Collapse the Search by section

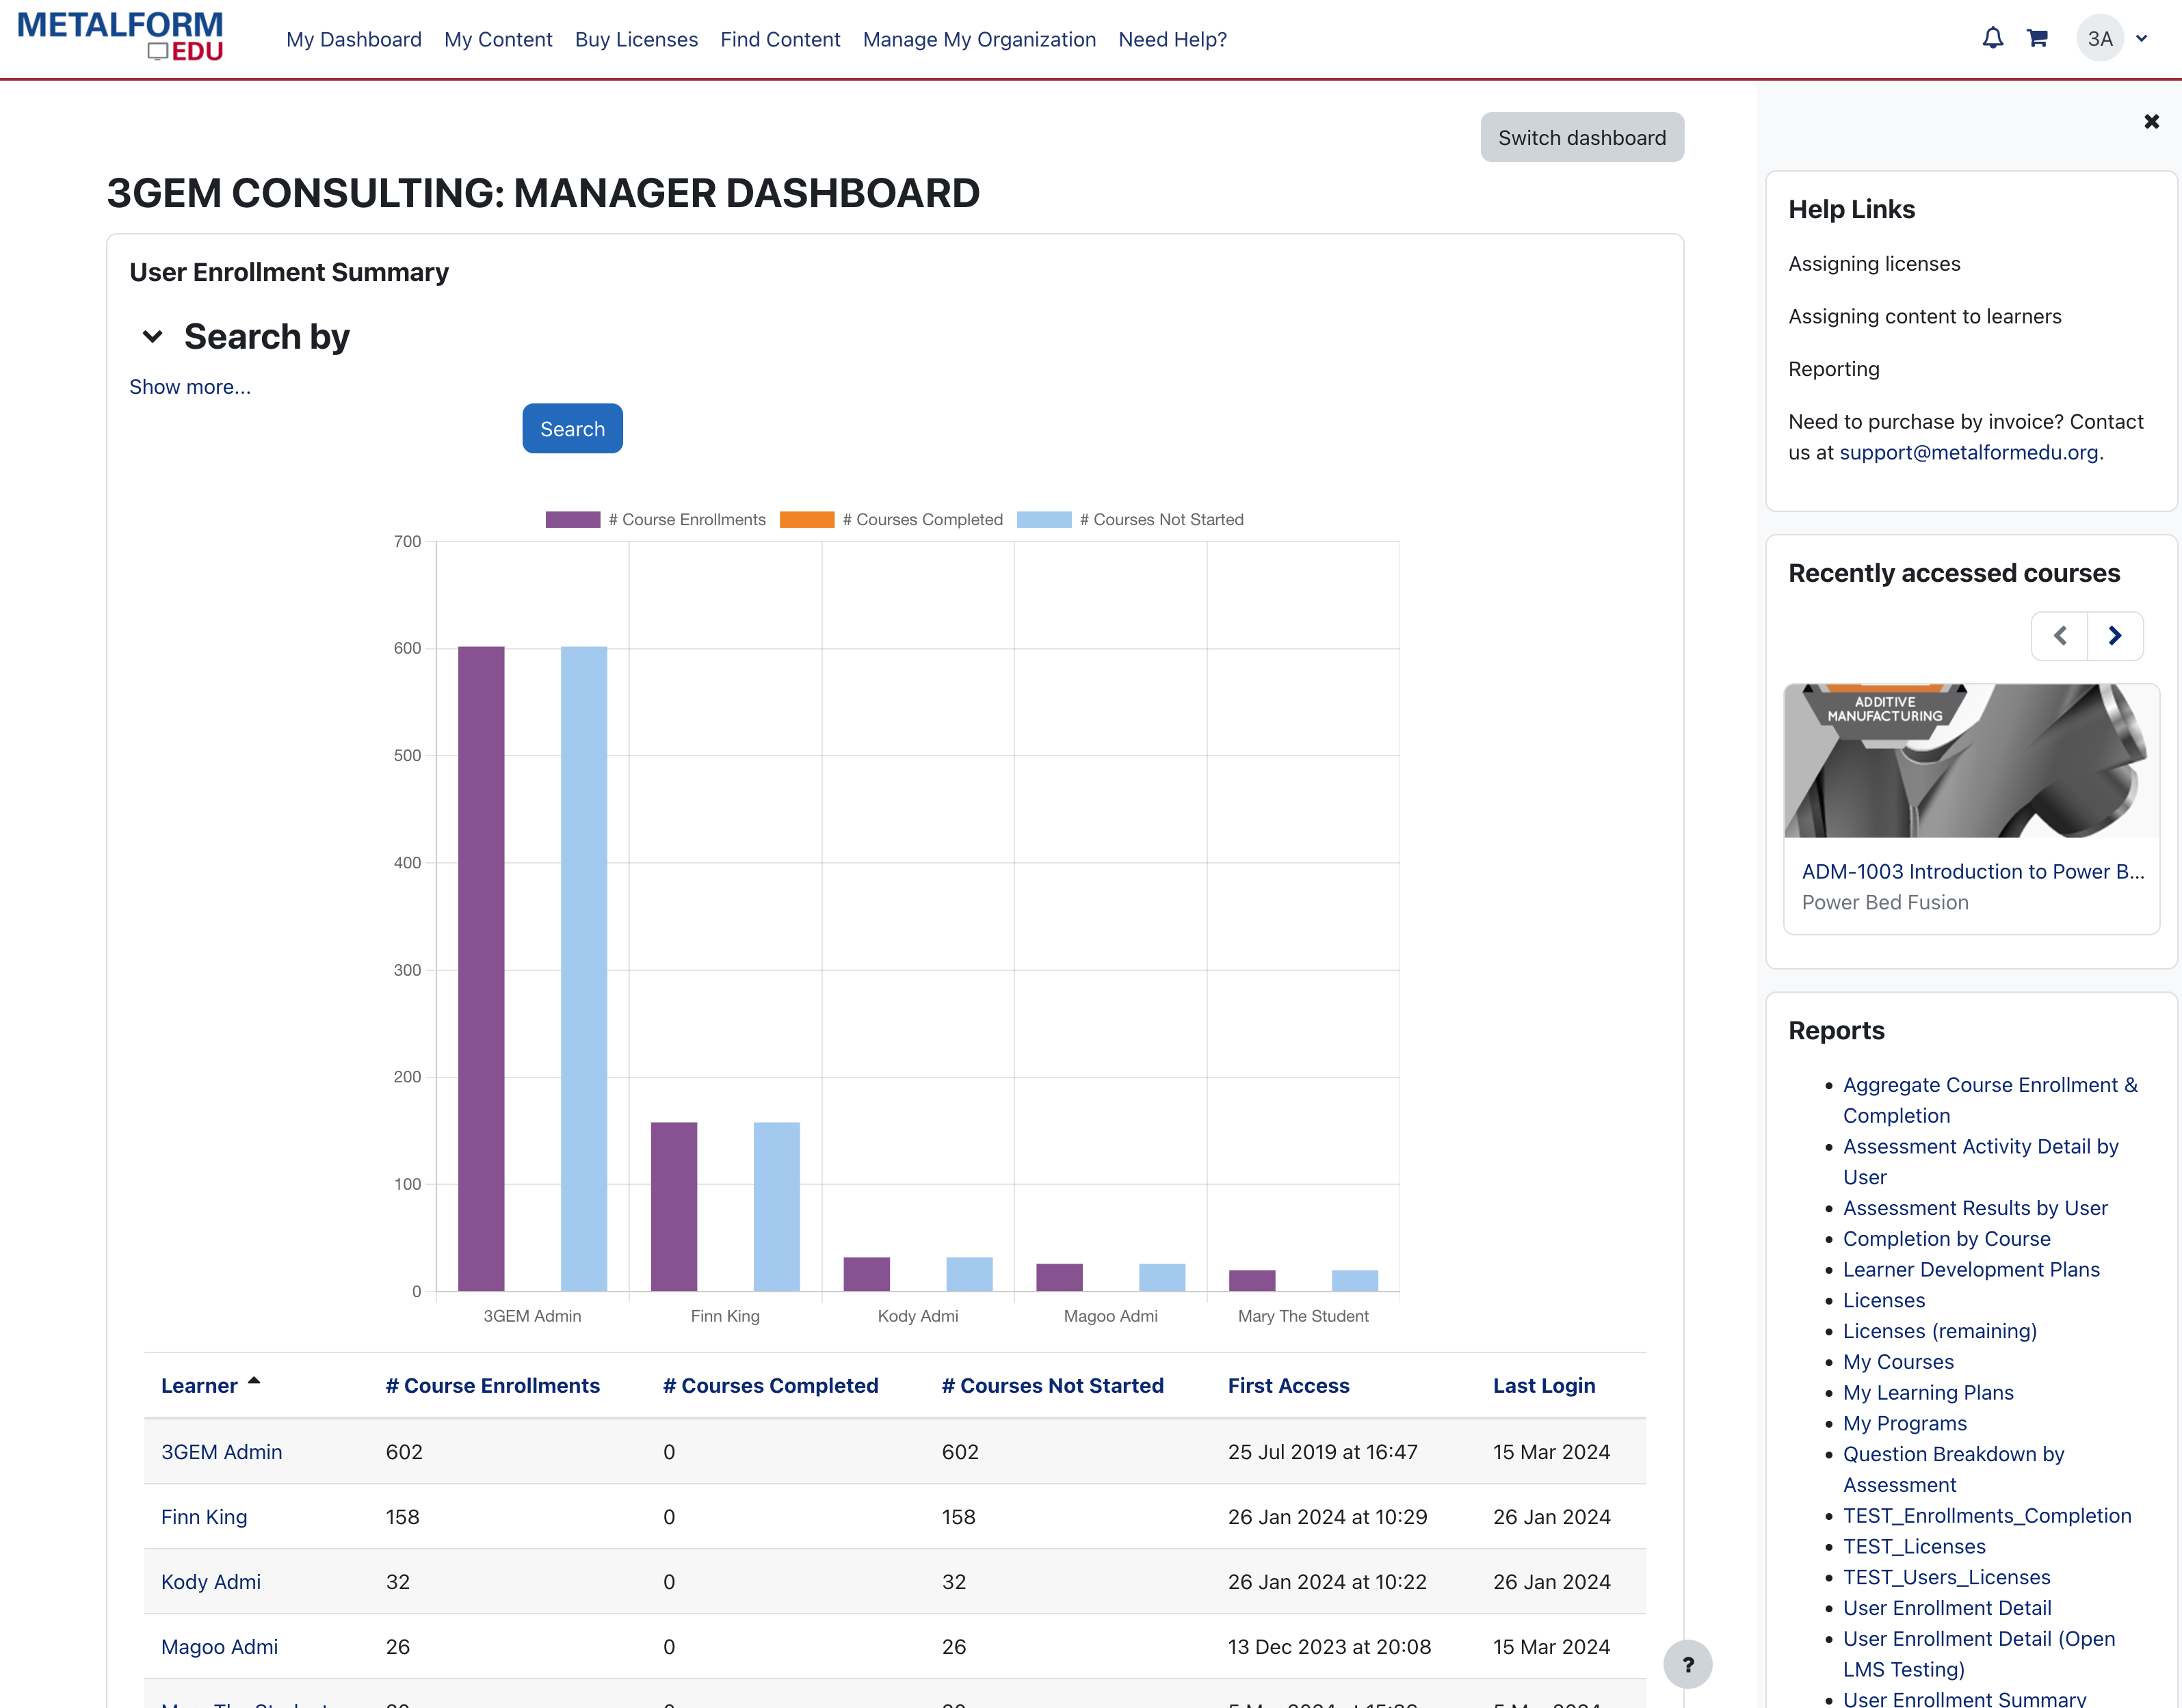(153, 337)
